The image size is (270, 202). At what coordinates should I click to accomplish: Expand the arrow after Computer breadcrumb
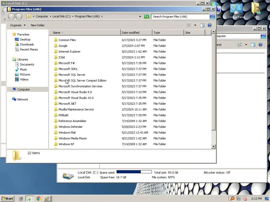tap(50, 17)
